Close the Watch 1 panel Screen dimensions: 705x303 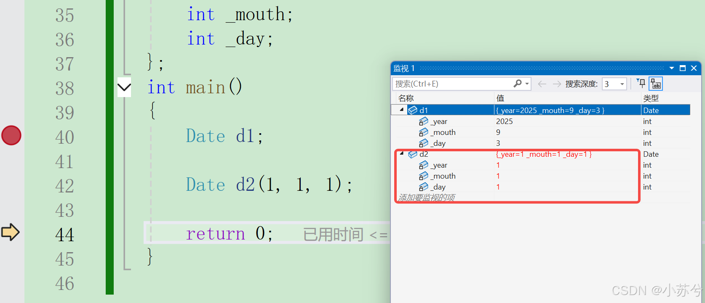[x=694, y=68]
